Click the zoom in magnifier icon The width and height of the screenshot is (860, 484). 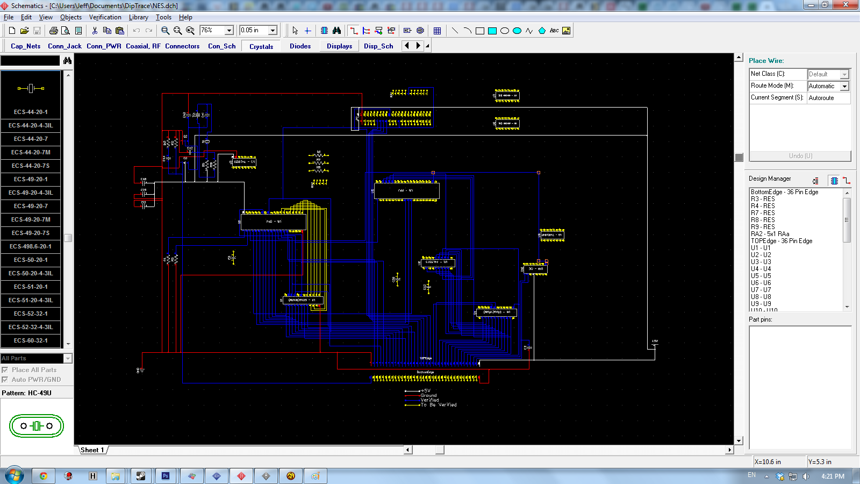pyautogui.click(x=165, y=31)
